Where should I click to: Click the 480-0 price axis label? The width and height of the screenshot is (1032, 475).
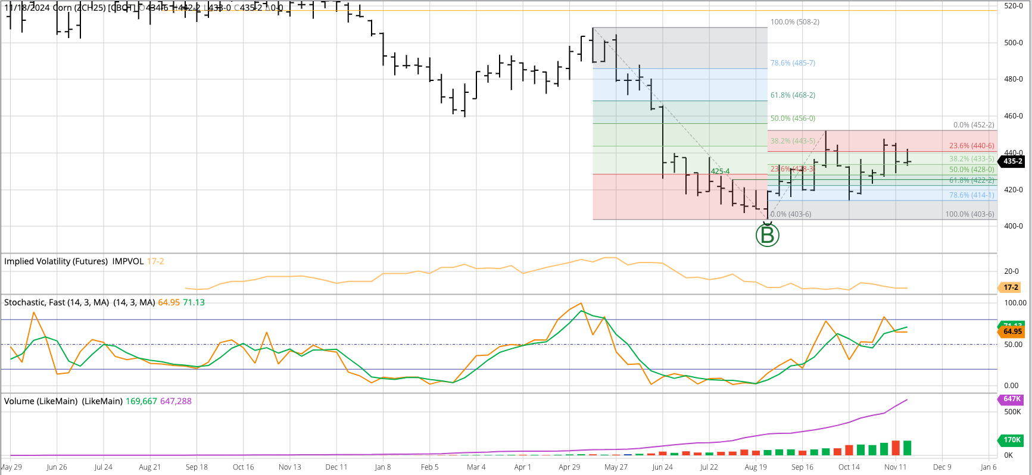tap(1014, 79)
